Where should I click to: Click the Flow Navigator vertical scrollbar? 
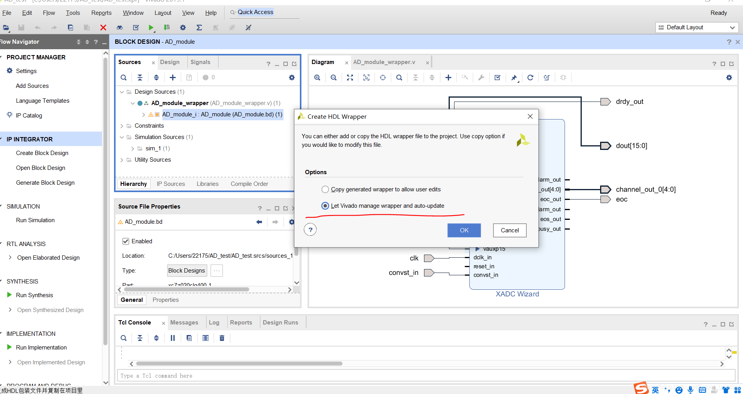(105, 201)
